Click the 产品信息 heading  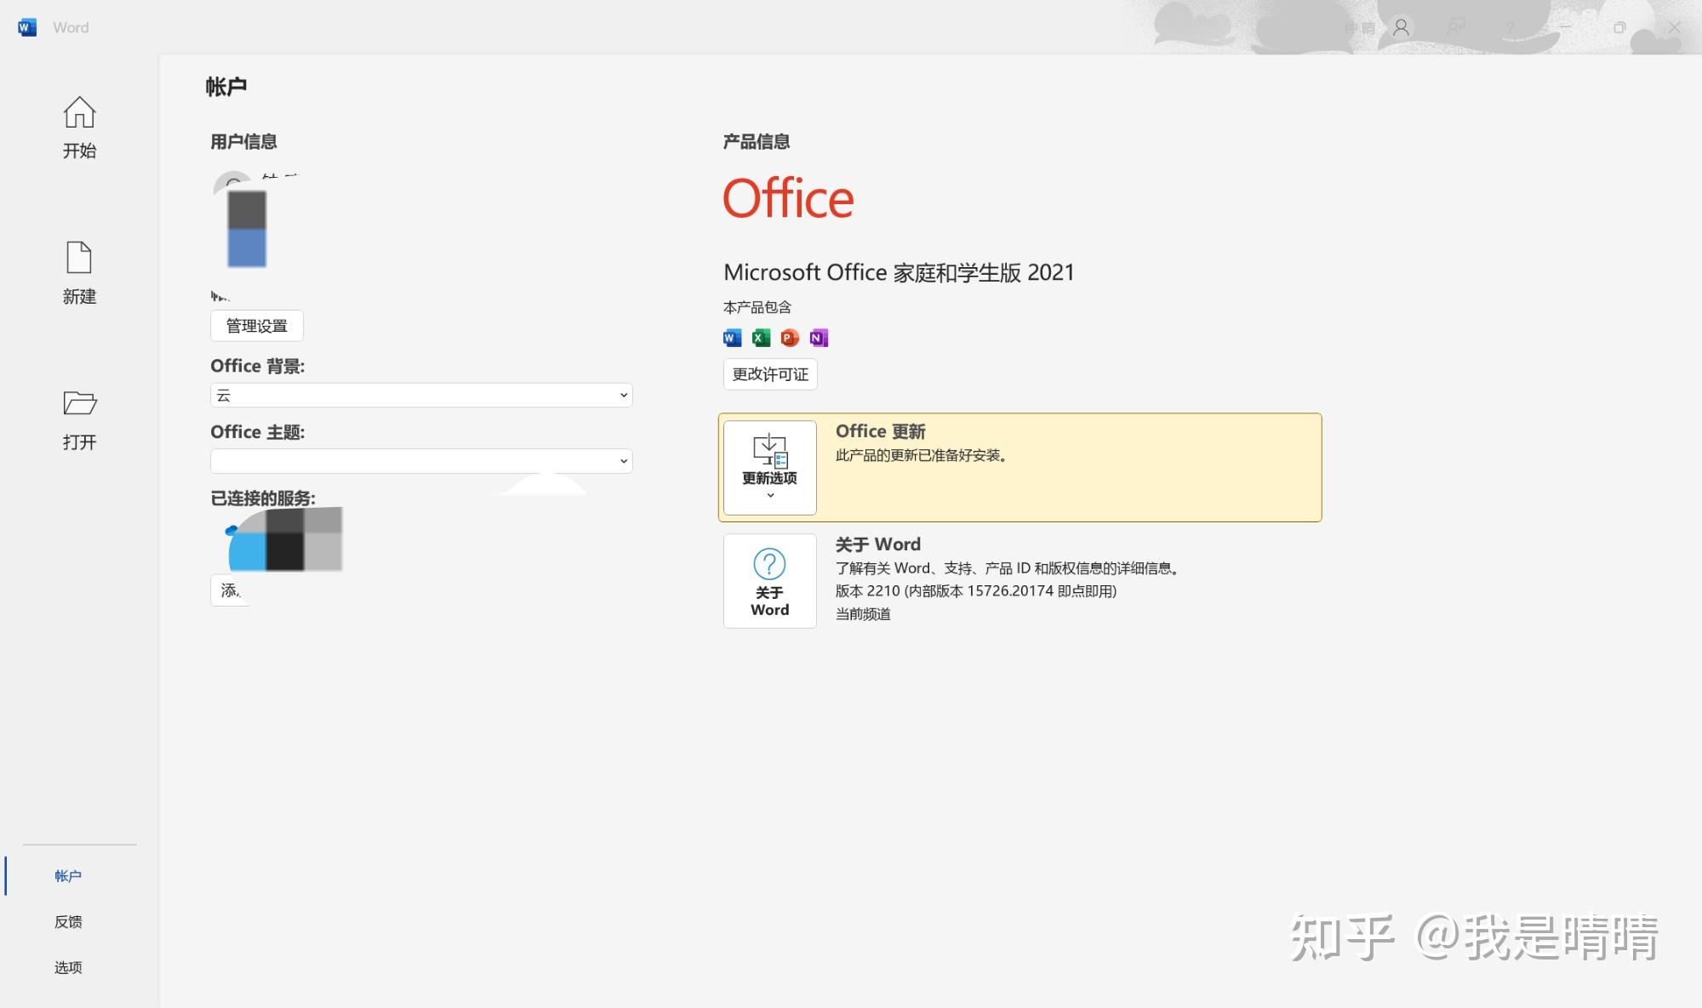click(x=757, y=142)
